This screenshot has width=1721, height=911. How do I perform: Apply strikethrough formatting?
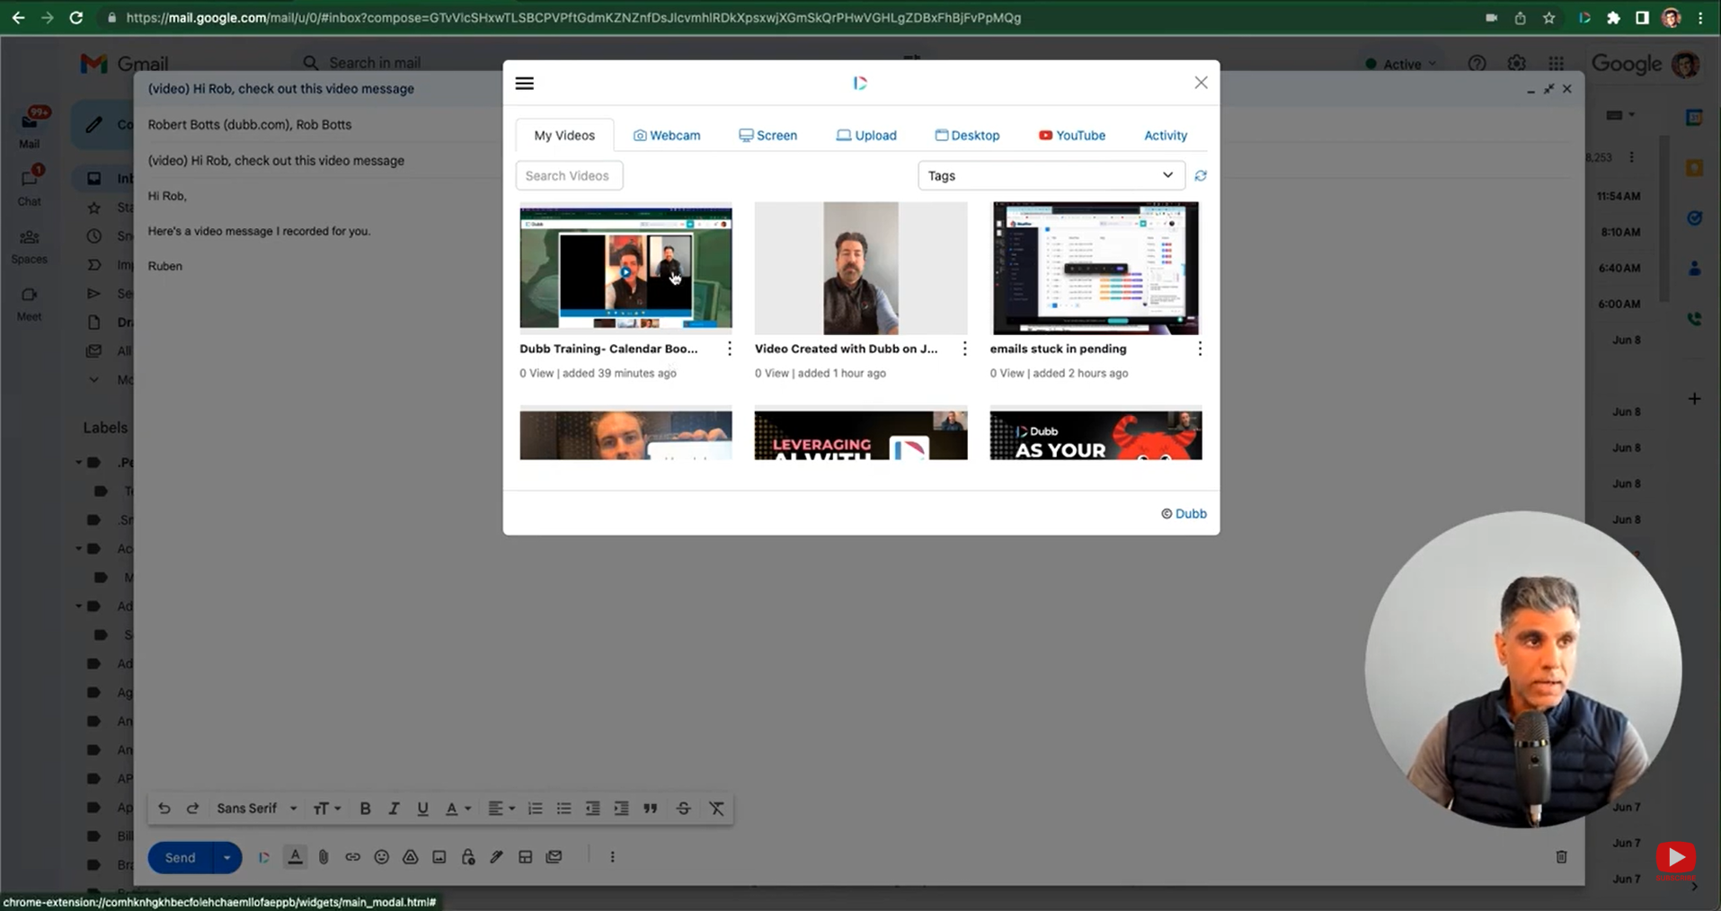tap(683, 809)
